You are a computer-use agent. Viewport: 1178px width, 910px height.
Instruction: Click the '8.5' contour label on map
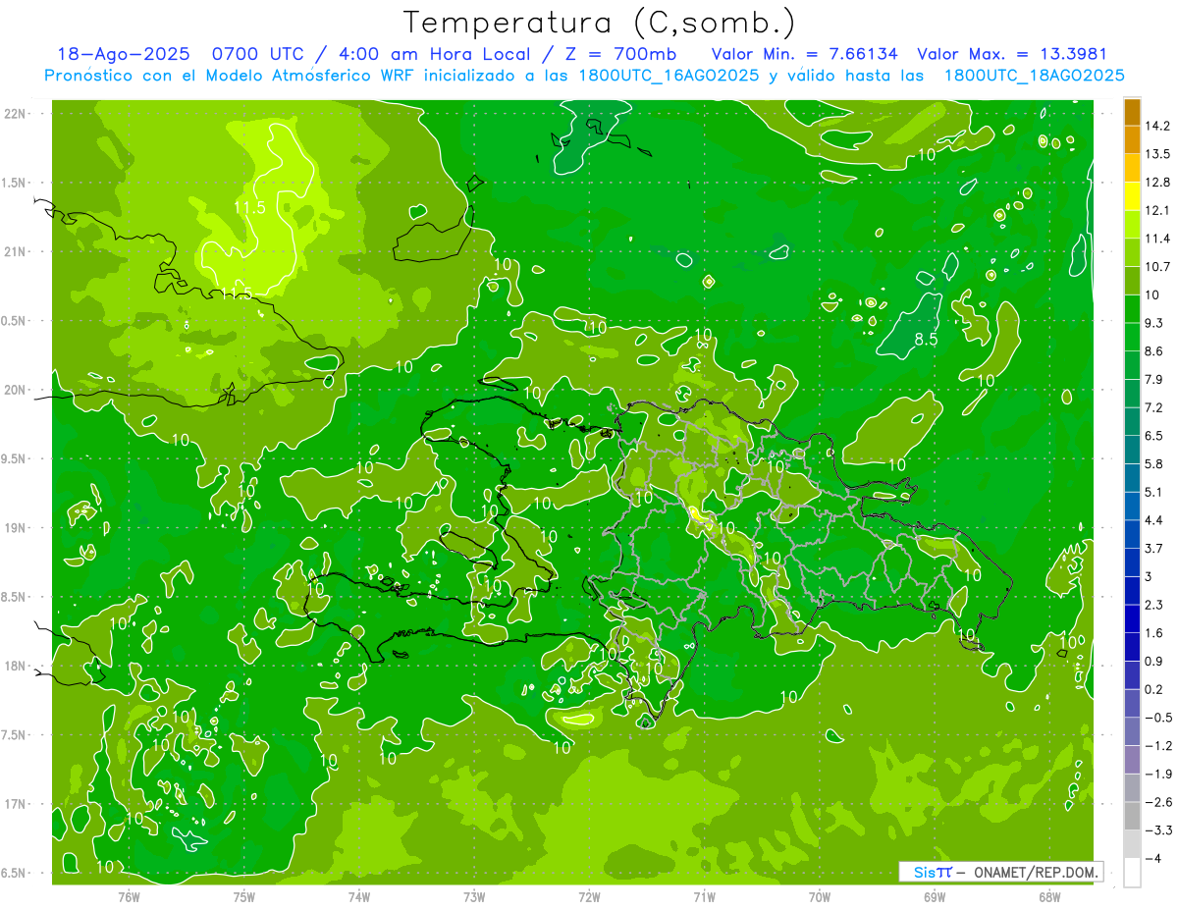[x=925, y=340]
